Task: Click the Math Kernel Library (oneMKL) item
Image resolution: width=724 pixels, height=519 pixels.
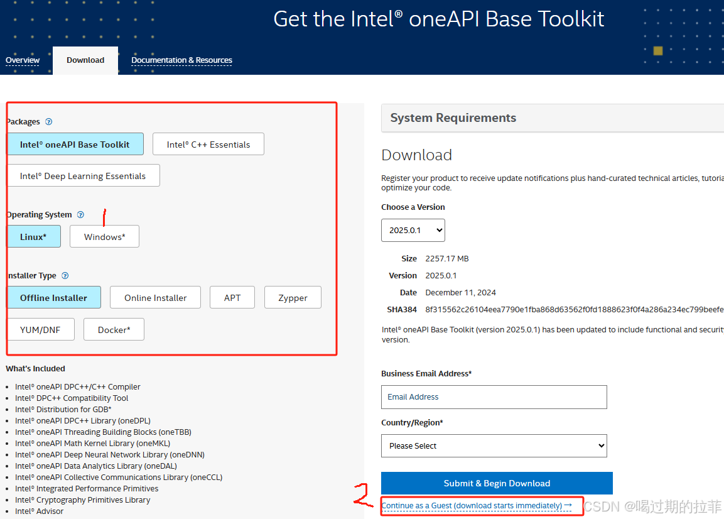Action: tap(92, 444)
